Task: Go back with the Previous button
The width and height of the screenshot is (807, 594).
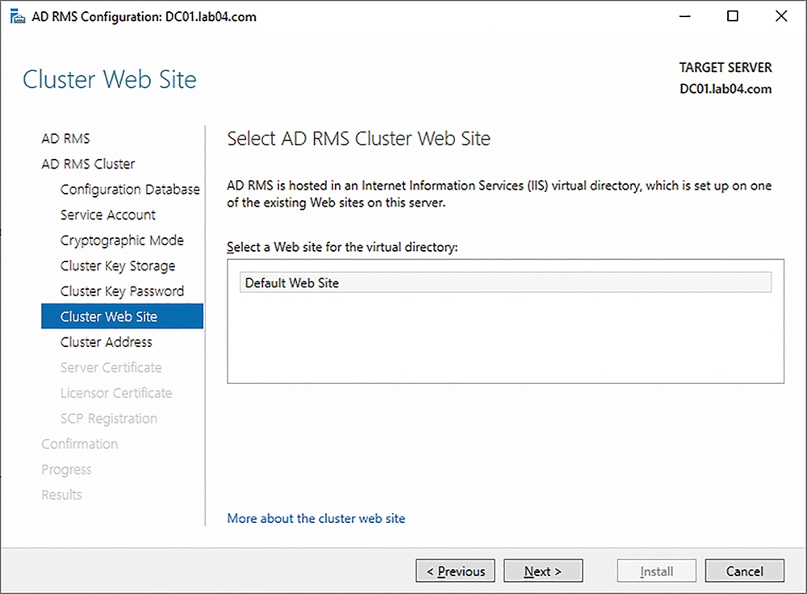Action: 455,571
